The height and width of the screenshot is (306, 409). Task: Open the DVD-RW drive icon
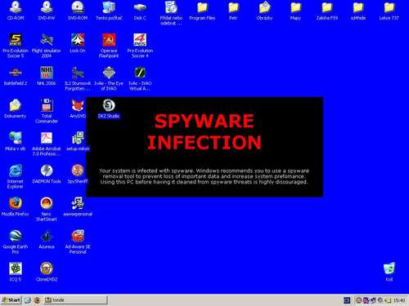[x=47, y=7]
